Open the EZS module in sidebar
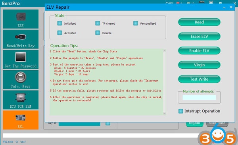238x145 pixels. coord(21,19)
